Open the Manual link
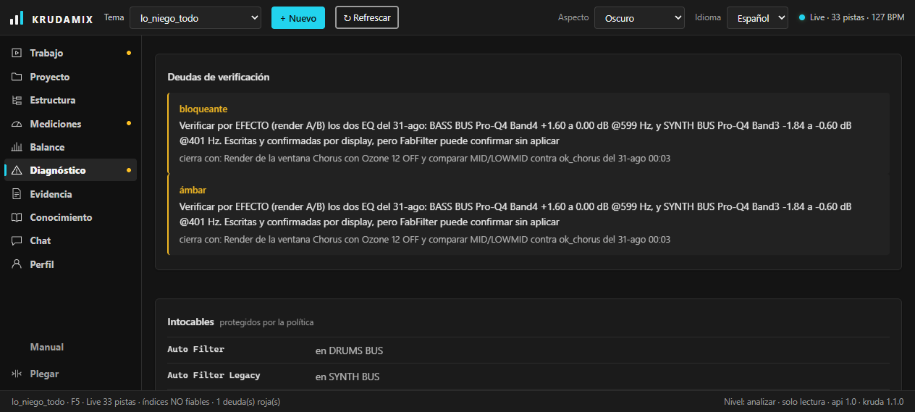Screen dimensions: 915x412 [x=70, y=347]
